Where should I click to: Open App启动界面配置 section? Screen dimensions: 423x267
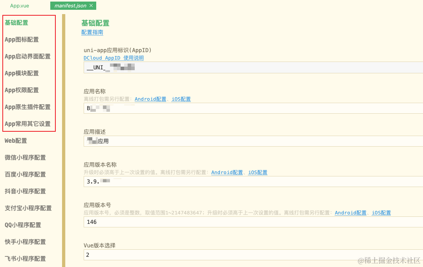point(27,56)
